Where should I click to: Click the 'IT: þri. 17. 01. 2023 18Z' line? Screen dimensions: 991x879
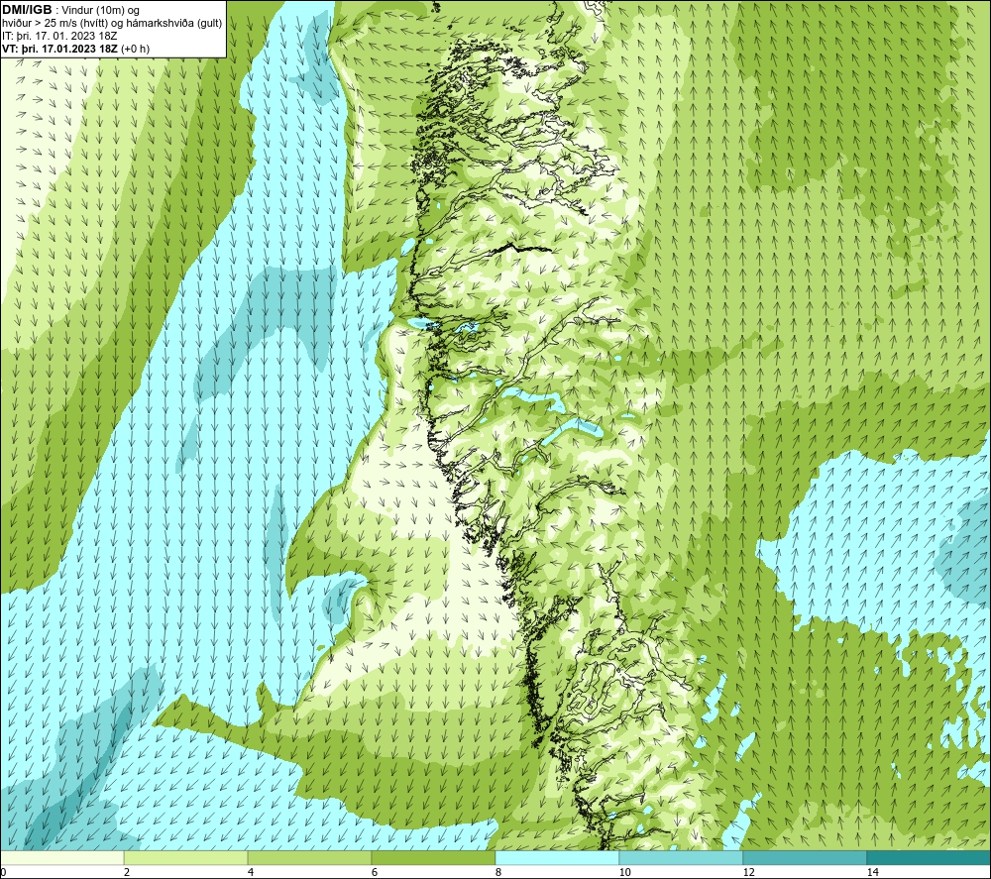59,36
